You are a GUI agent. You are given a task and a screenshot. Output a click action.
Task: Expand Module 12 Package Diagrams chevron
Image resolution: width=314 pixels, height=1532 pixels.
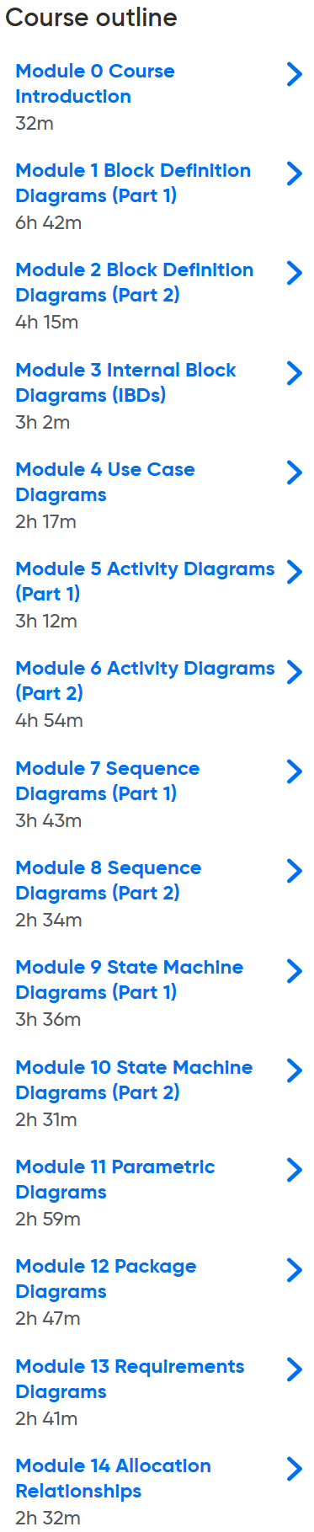pos(294,1270)
